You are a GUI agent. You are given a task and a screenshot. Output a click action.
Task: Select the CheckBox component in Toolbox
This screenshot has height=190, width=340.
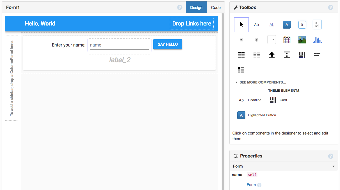pos(241,40)
